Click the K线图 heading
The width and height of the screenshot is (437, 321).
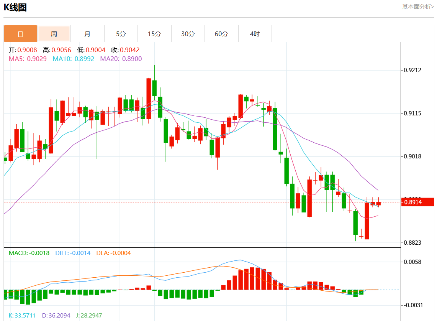[15, 7]
